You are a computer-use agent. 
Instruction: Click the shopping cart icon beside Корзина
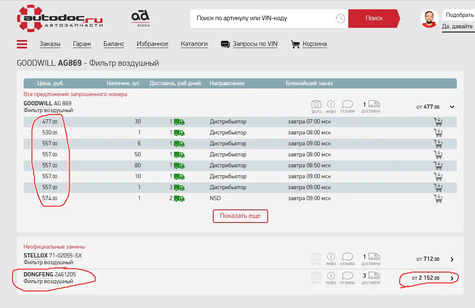click(x=296, y=44)
